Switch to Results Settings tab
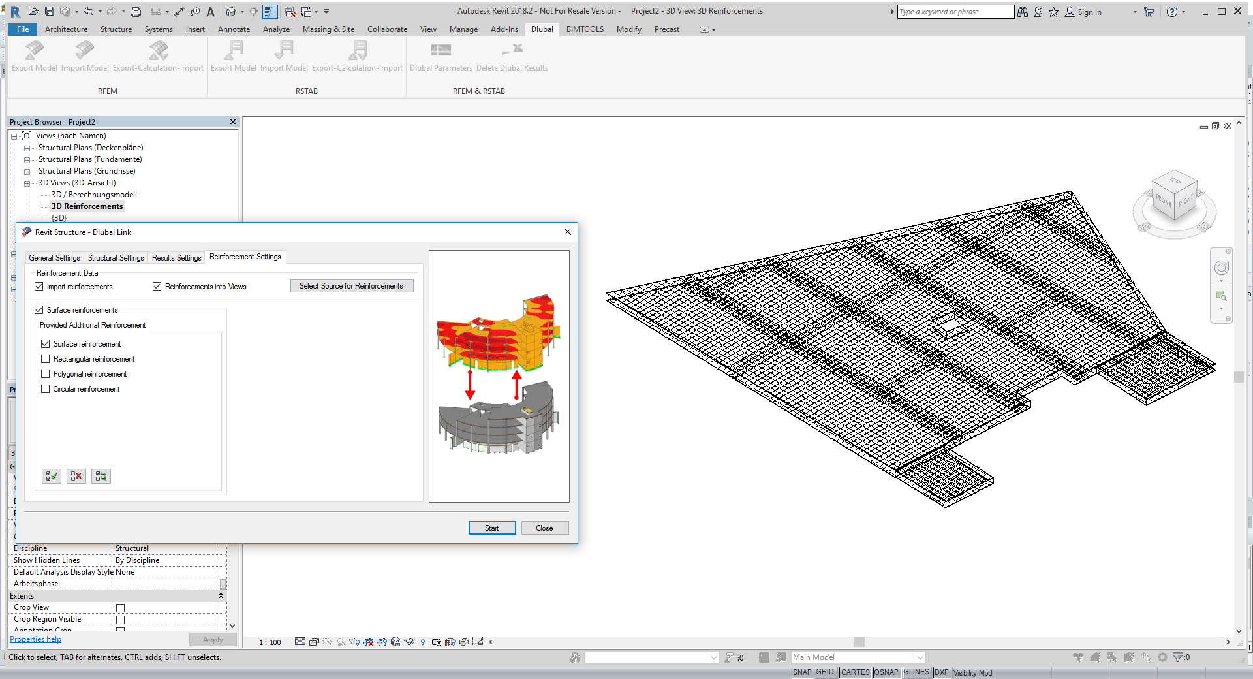 click(176, 258)
